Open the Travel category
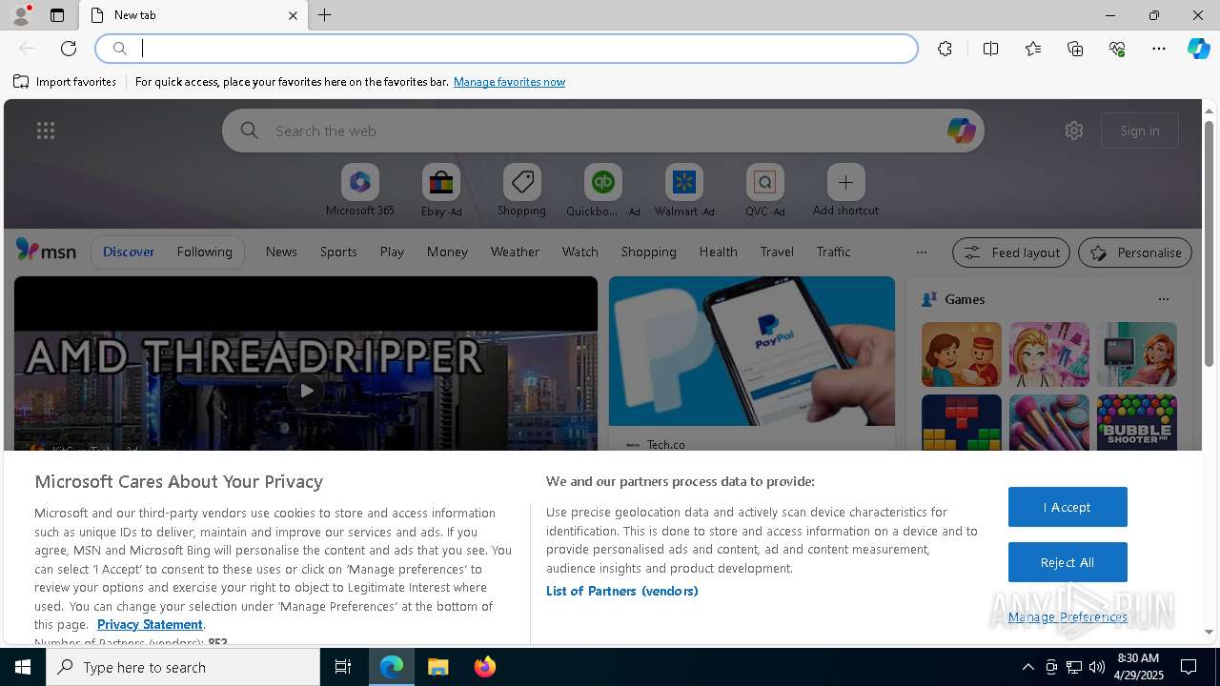The width and height of the screenshot is (1220, 686). click(x=777, y=252)
